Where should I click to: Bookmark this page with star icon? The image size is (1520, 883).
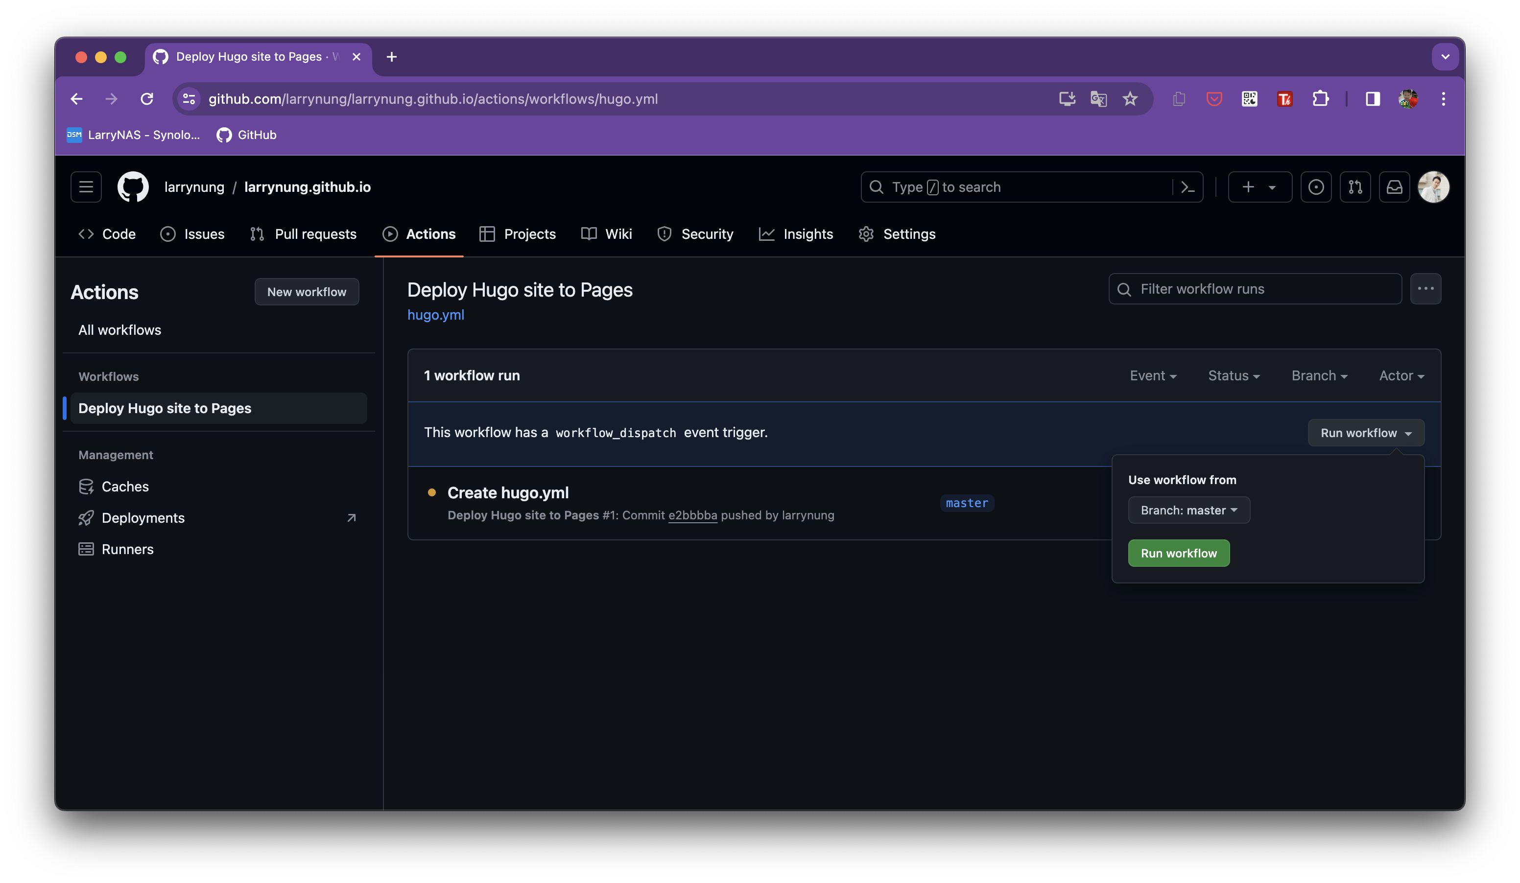point(1130,99)
